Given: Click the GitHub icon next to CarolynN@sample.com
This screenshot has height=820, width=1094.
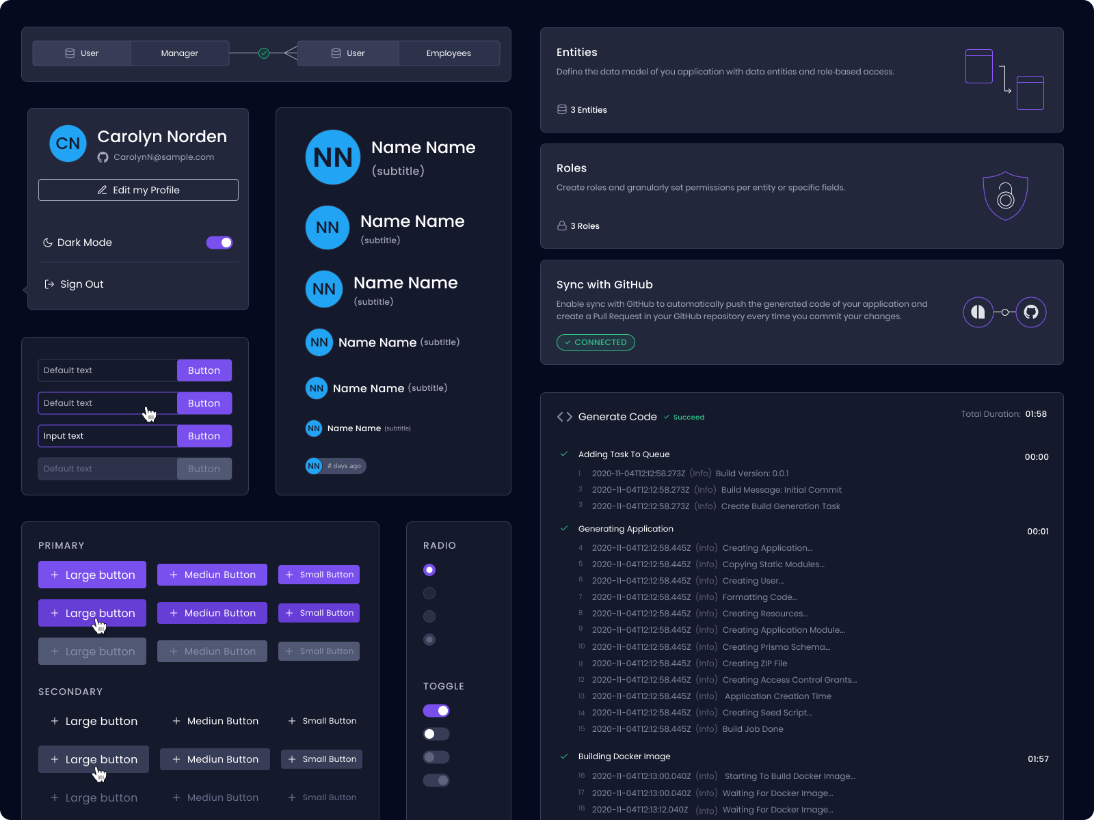Looking at the screenshot, I should tap(103, 157).
